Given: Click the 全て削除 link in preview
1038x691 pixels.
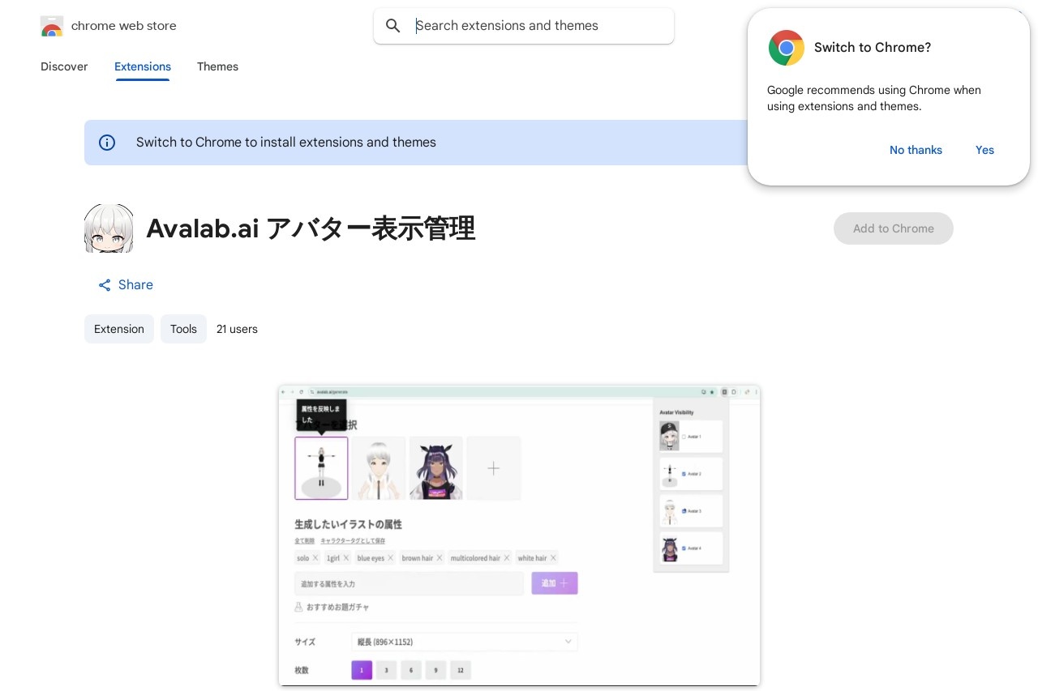Looking at the screenshot, I should (x=304, y=540).
